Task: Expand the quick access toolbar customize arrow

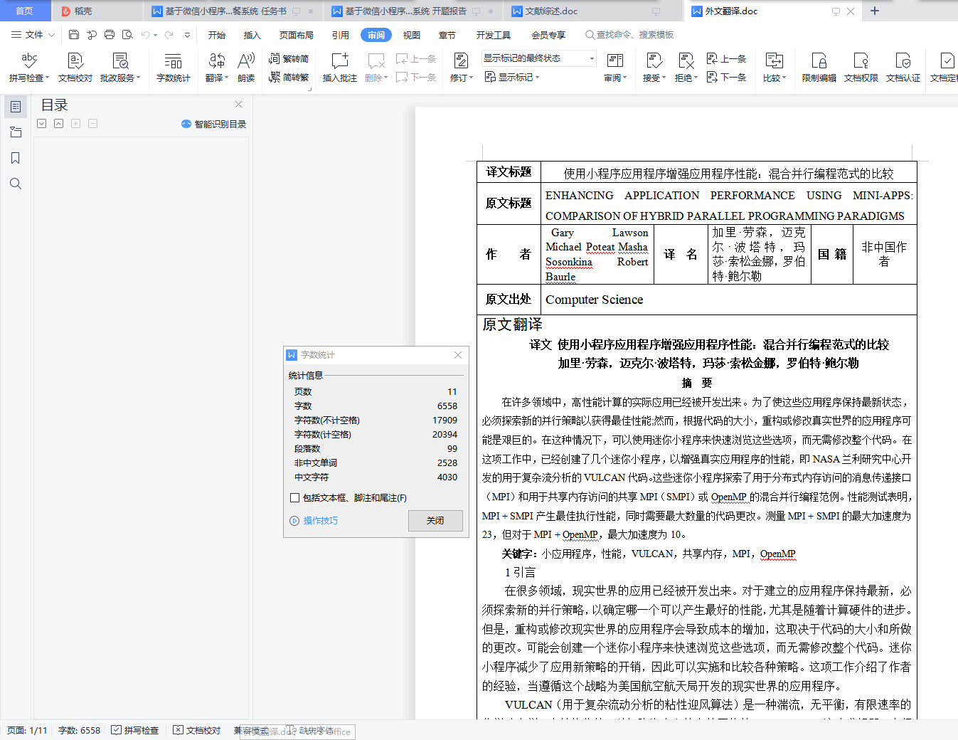Action: (x=187, y=35)
